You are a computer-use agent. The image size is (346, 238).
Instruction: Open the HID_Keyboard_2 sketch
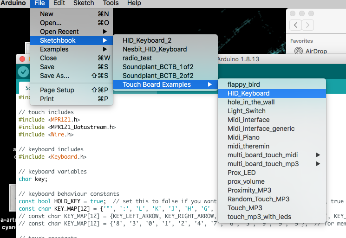(165, 40)
